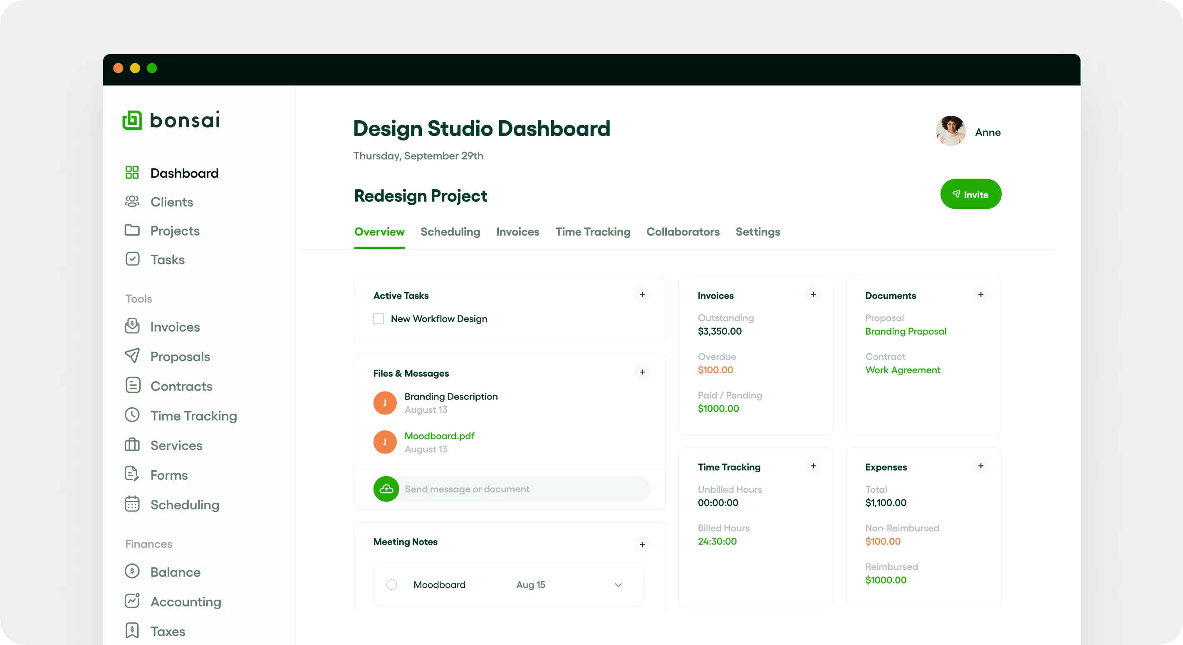Select the Moodboard meeting note radio circle

(x=392, y=584)
